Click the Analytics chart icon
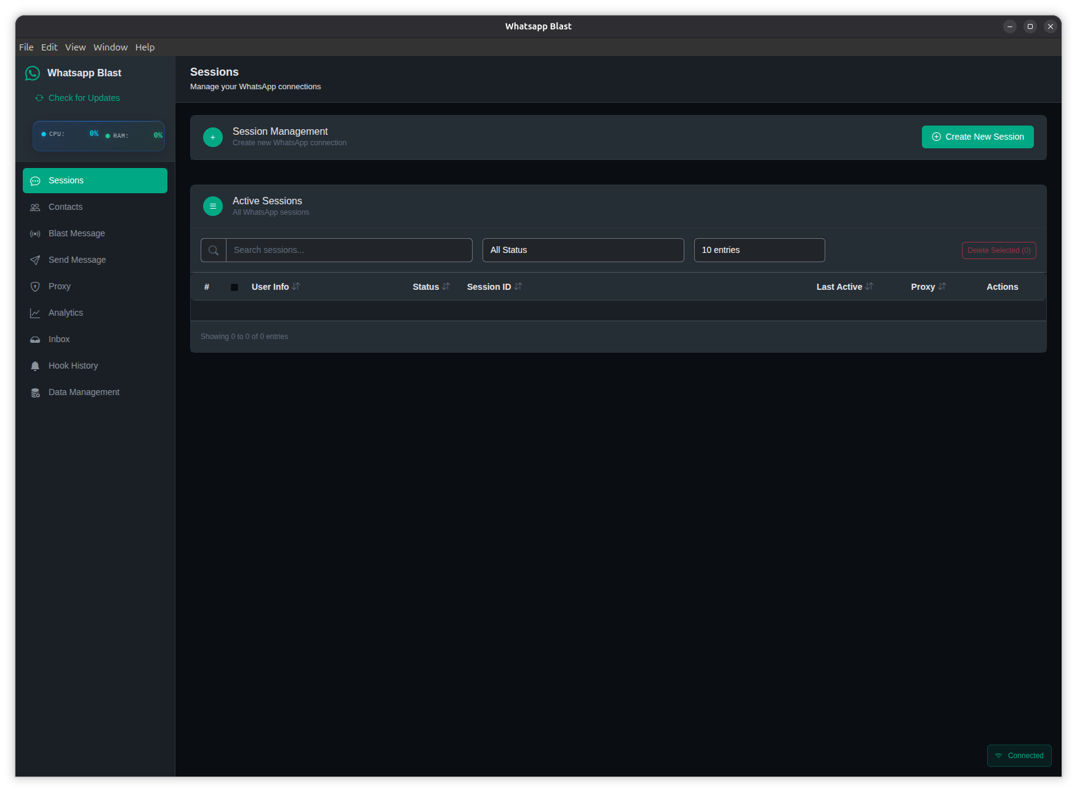Viewport: 1077px width, 792px height. [x=35, y=313]
